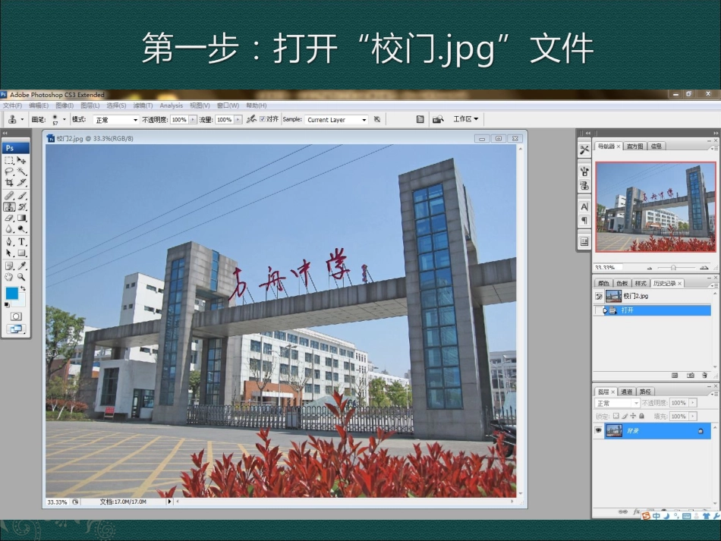
Task: Reset default foreground and background colors
Action: pyautogui.click(x=7, y=305)
